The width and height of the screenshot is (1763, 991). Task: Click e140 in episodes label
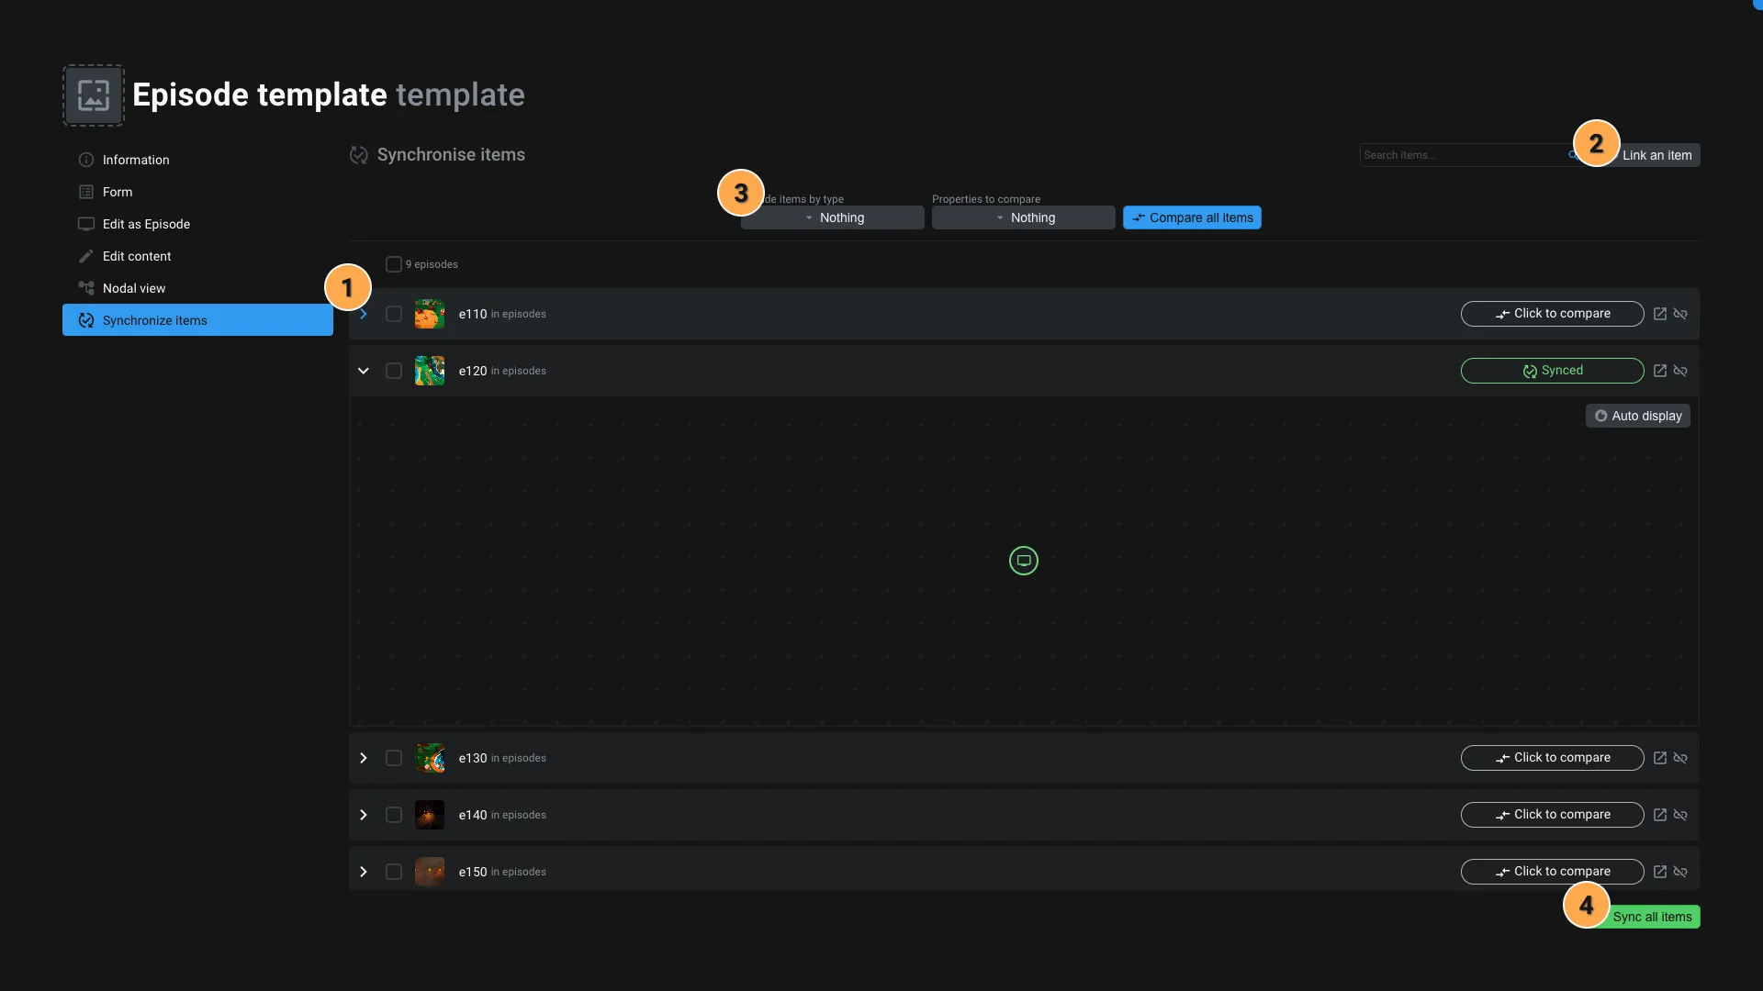point(502,815)
